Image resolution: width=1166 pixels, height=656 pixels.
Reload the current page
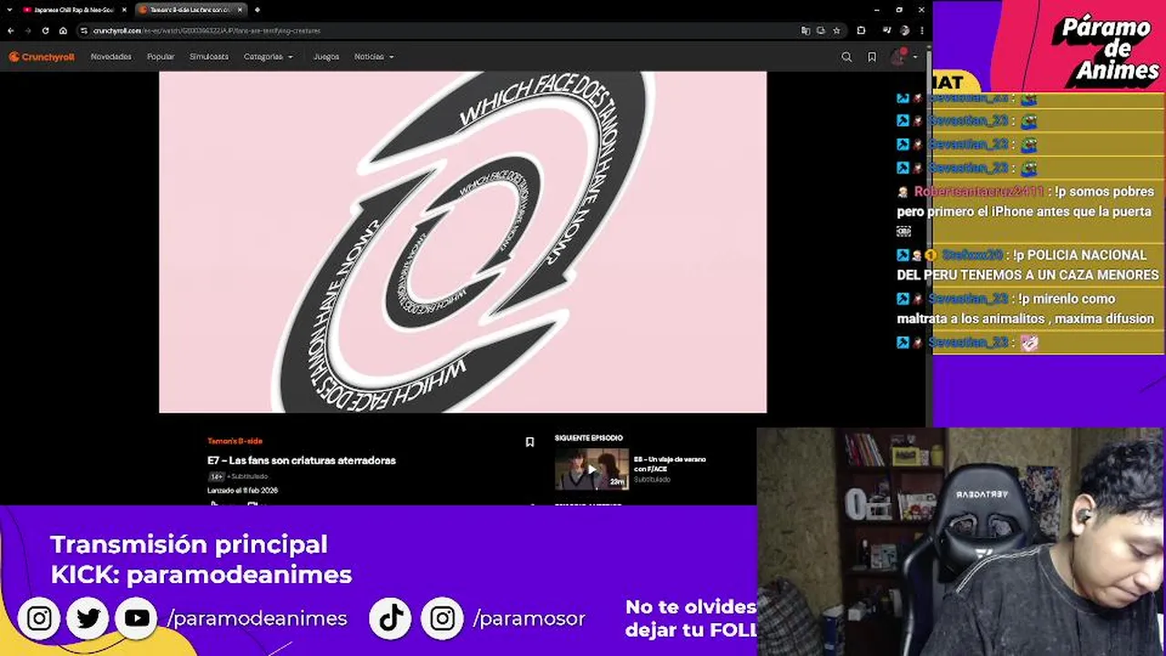click(x=46, y=30)
